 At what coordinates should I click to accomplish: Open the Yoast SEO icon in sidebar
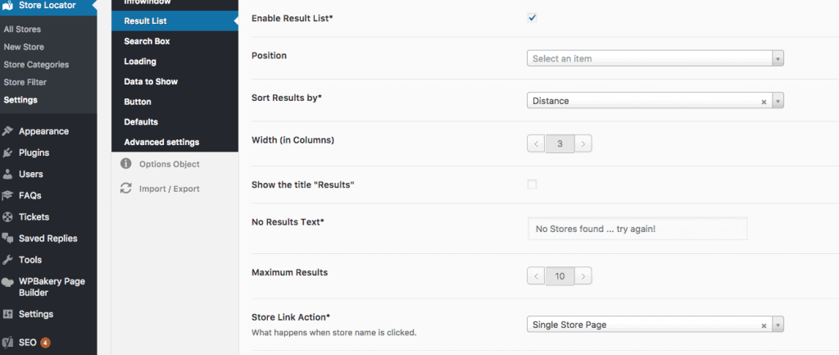point(7,342)
